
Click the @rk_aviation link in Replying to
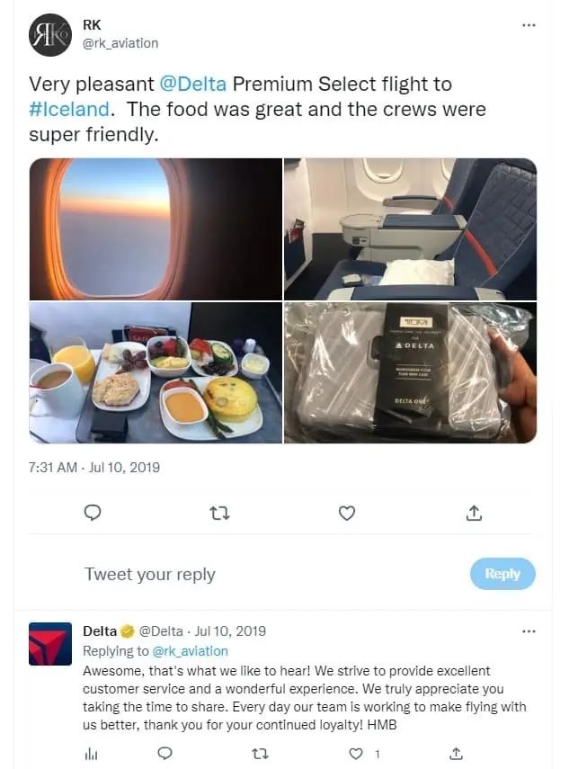191,651
